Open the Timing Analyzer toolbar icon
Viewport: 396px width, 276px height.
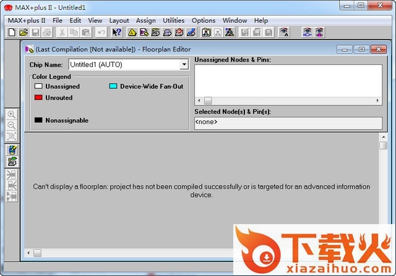pos(179,32)
